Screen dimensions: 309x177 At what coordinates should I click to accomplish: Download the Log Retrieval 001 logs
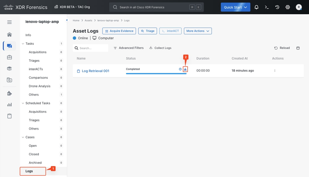point(185,69)
